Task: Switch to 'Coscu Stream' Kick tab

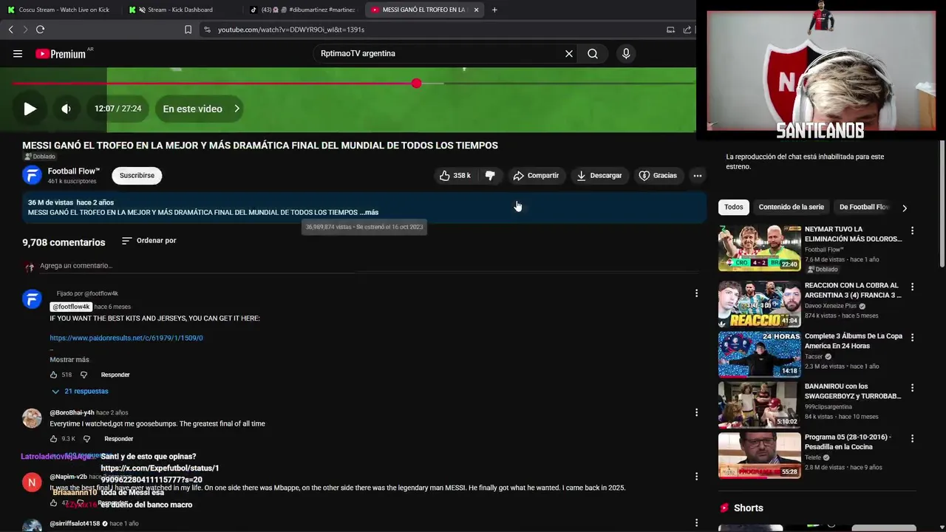Action: [x=61, y=10]
